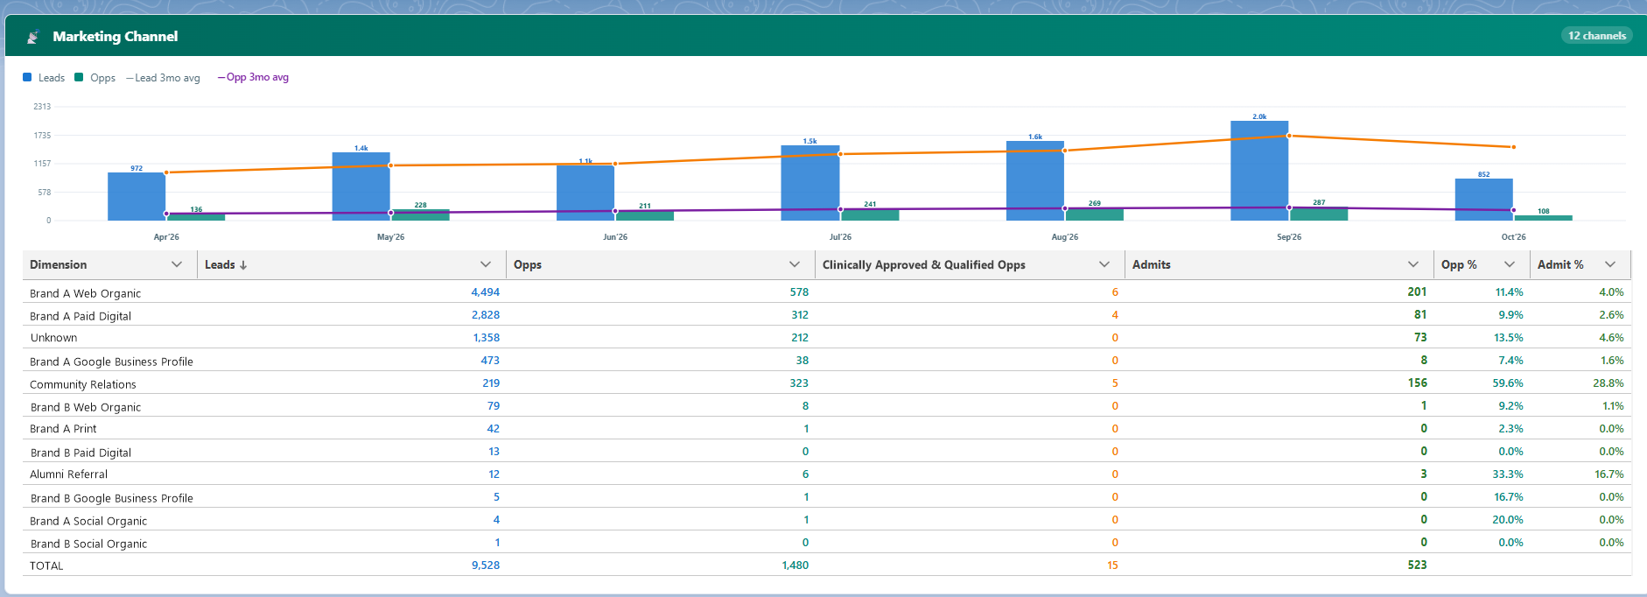
Task: Click the TOTAL row label
Action: (46, 565)
